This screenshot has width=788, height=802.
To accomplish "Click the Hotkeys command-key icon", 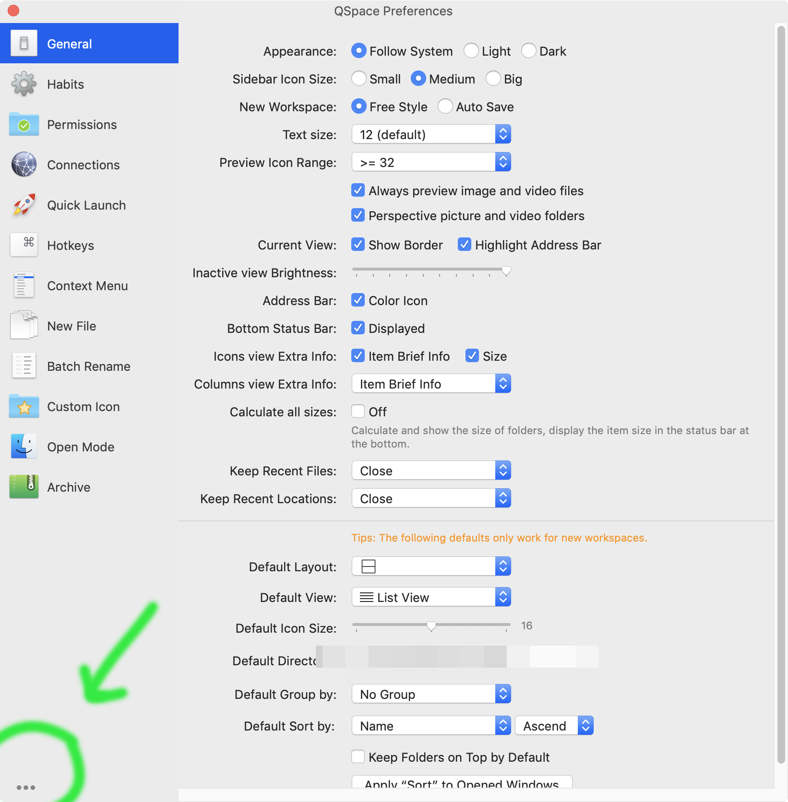I will coord(24,245).
